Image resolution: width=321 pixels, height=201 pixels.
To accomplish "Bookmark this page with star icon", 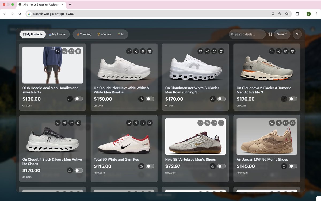I will 286,14.
